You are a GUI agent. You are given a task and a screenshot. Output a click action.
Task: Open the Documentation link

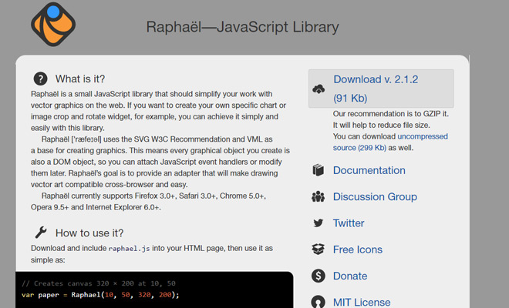(x=369, y=170)
